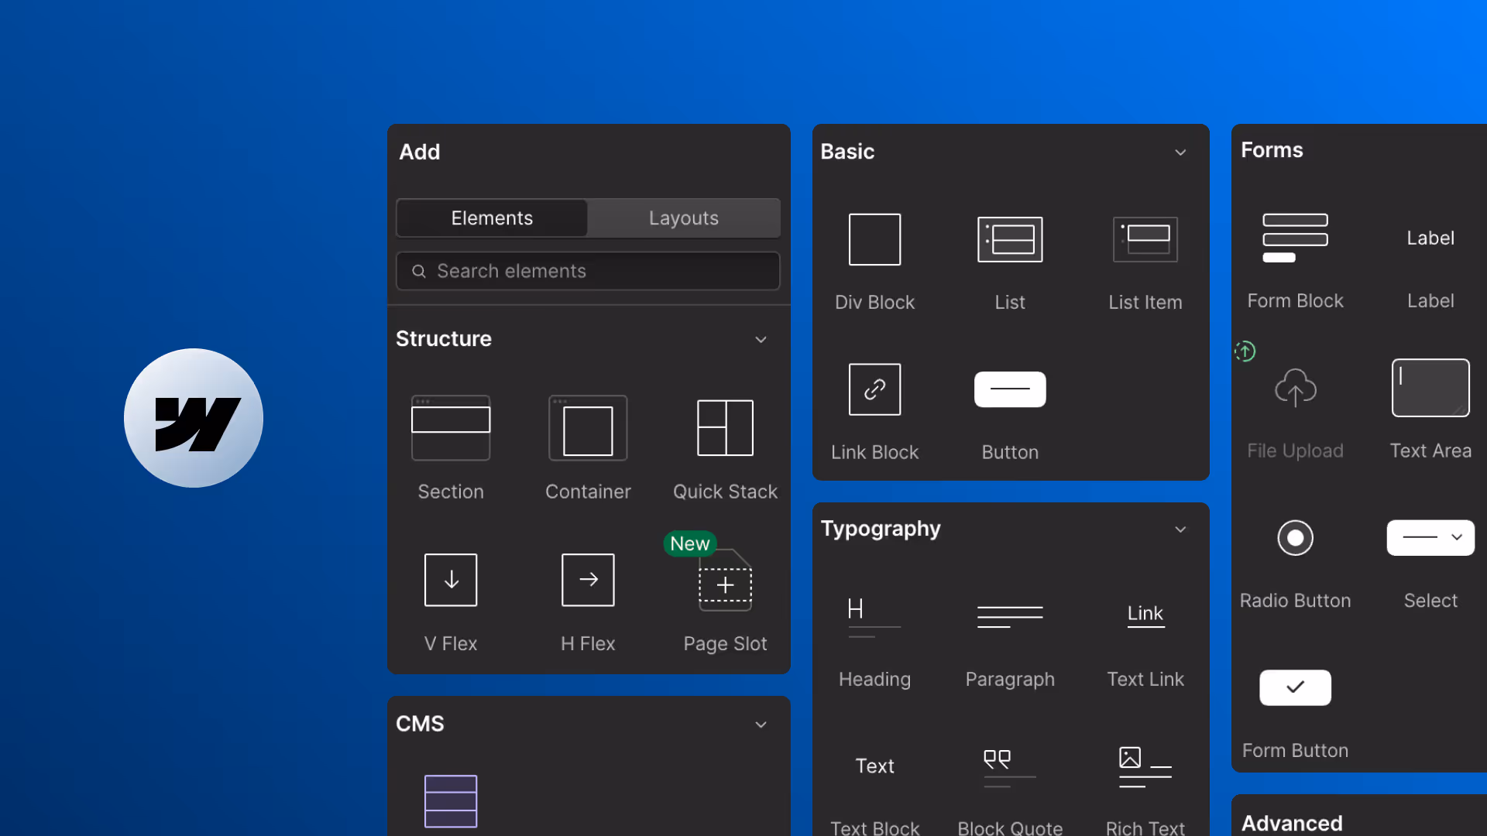The height and width of the screenshot is (836, 1487).
Task: Add the Form Button checkmark element
Action: coord(1295,687)
